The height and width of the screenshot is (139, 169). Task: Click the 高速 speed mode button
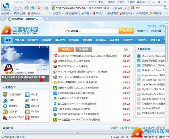point(118,8)
